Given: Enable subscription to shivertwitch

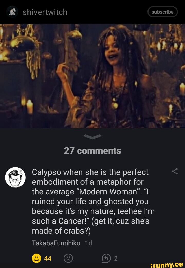Looking at the screenshot, I should click(x=163, y=12).
